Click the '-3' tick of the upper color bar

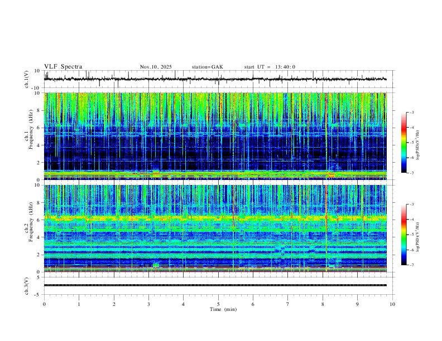coord(412,112)
